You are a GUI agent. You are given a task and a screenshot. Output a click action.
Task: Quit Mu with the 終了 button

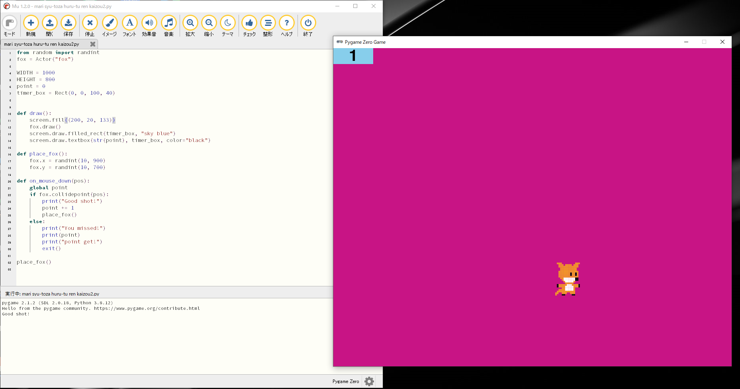point(308,26)
